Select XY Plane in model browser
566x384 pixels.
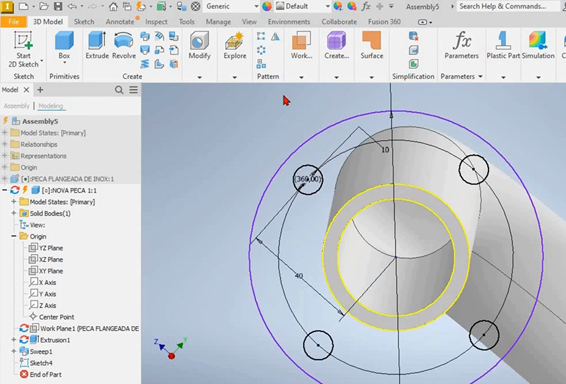coord(51,271)
